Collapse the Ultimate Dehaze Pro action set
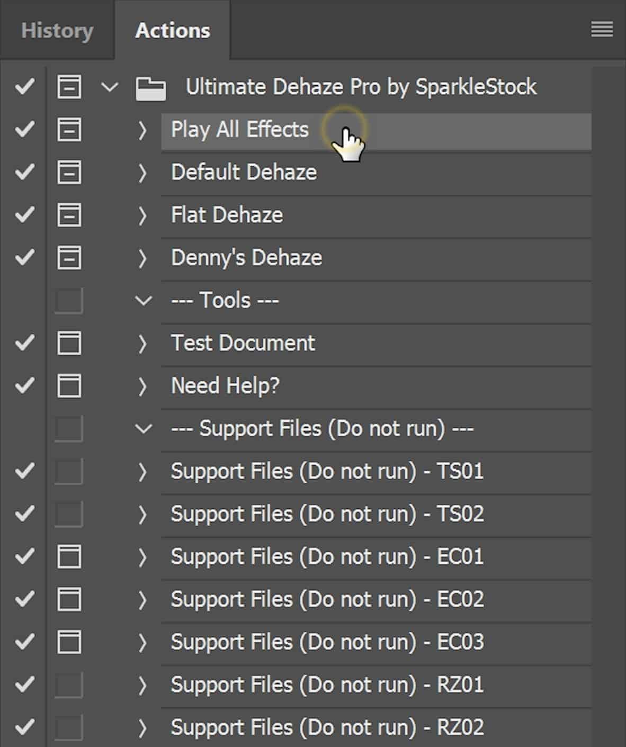 pos(110,87)
